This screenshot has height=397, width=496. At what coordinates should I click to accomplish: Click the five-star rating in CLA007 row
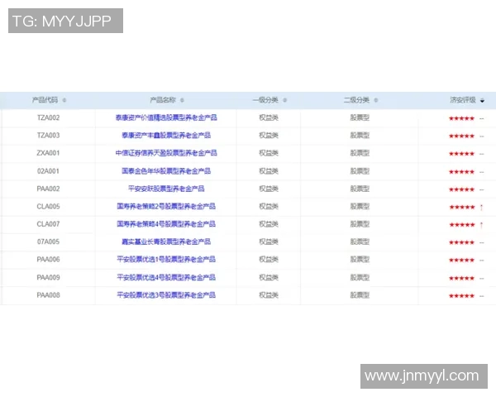(462, 225)
